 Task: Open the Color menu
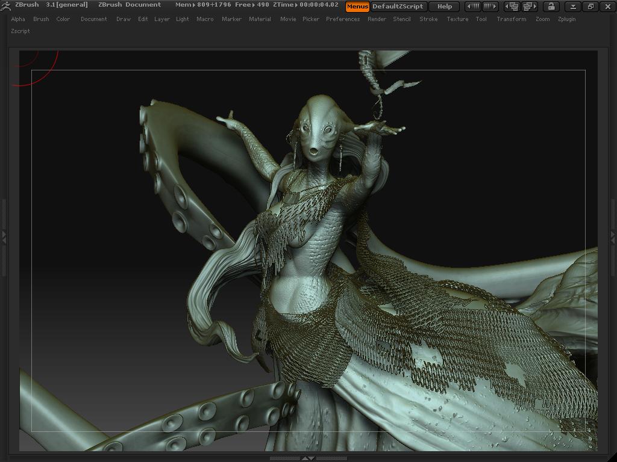coord(63,19)
